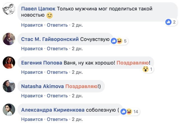This screenshot has width=182, height=124.
Task: Click like reaction icon on Павел Цапюк's comment
Action: click(x=168, y=22)
